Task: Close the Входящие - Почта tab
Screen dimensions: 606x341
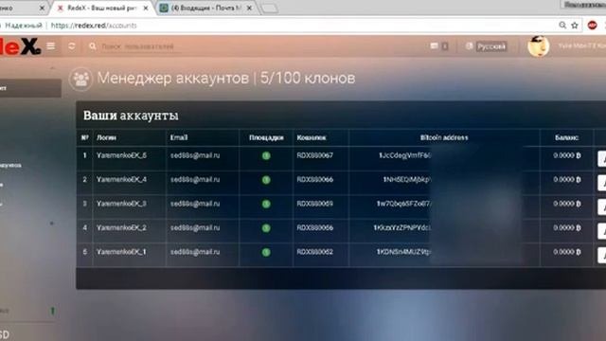Action: [249, 8]
